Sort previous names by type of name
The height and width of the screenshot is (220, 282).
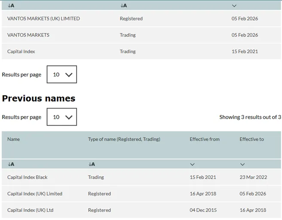[92, 164]
